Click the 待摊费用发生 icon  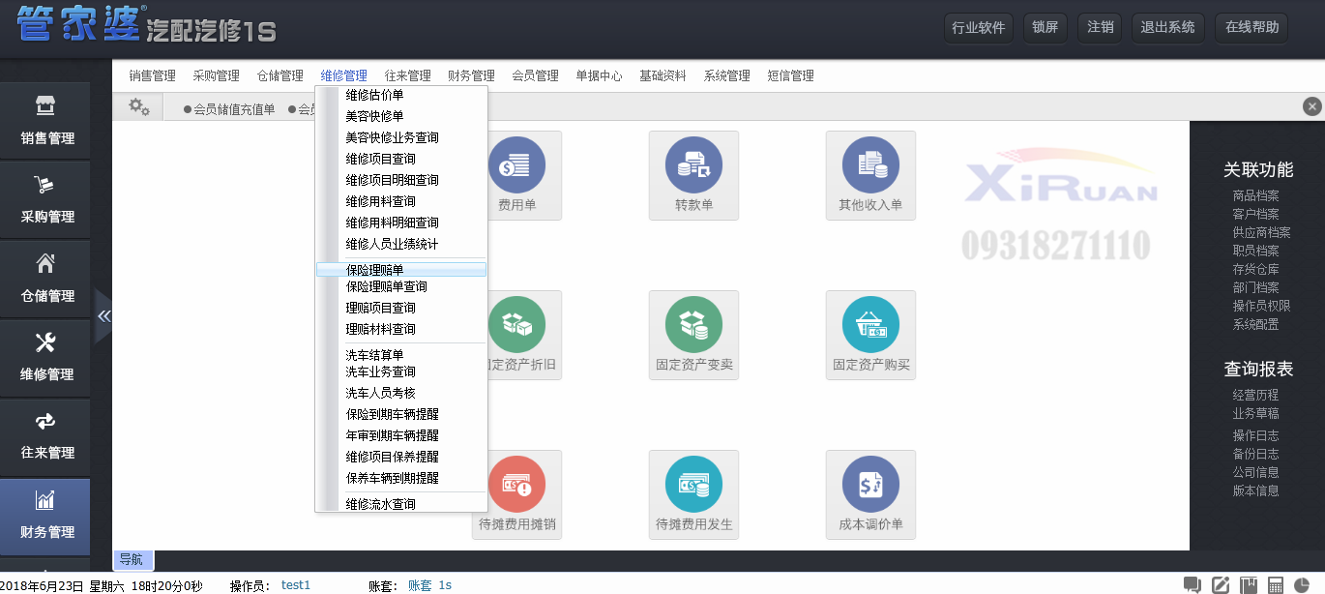(693, 493)
